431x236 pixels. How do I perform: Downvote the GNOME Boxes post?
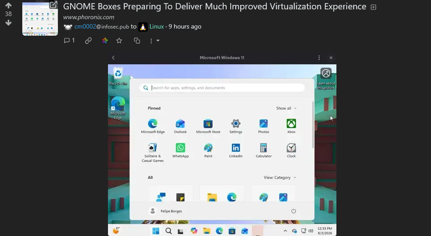[x=8, y=22]
